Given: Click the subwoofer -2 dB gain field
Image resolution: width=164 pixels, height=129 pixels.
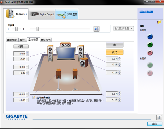Looking at the screenshot, I should [112, 72].
